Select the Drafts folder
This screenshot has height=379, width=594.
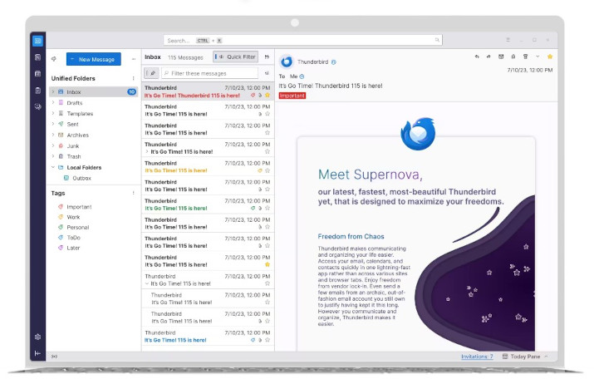click(x=94, y=103)
